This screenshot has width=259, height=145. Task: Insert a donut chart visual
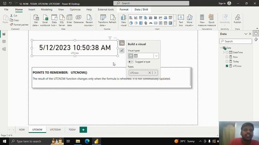coord(136,23)
